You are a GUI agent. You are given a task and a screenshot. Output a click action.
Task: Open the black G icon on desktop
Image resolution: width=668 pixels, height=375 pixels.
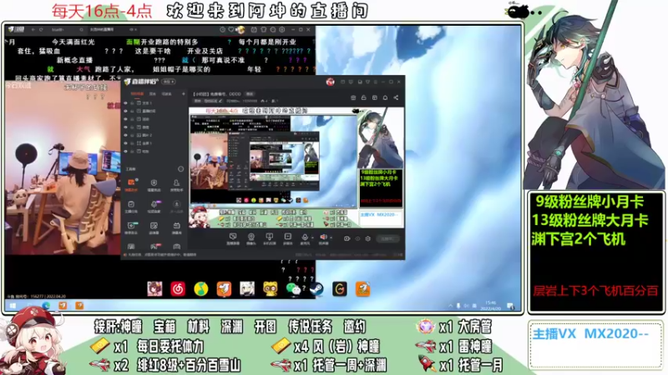click(340, 289)
